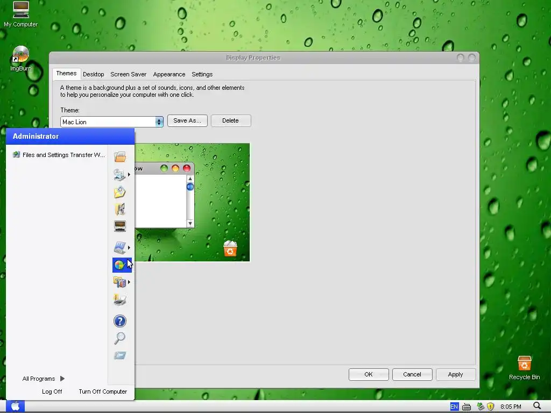
Task: Click the EN language bar indicator
Action: click(x=454, y=407)
